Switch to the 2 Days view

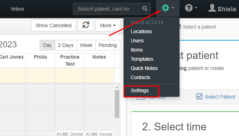point(66,45)
